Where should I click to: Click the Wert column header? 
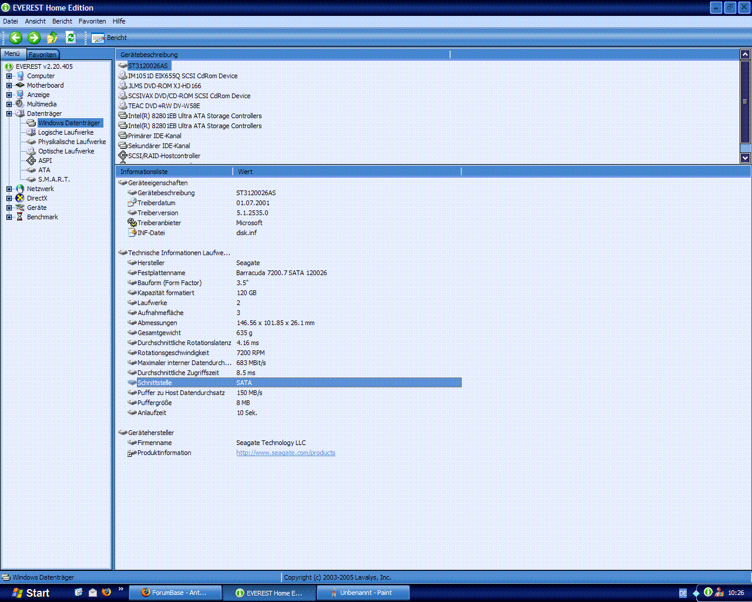347,172
